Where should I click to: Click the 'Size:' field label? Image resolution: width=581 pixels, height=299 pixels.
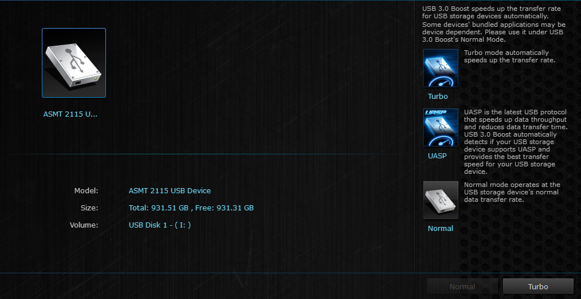(89, 208)
